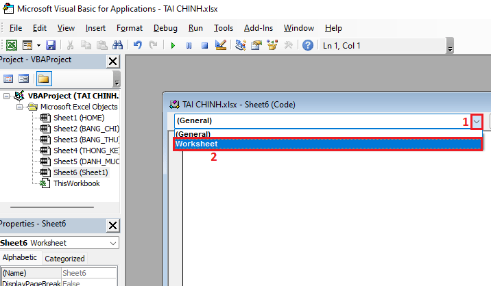Open Insert object dropdown arrow in toolbar
The height and width of the screenshot is (286, 491).
tap(38, 45)
